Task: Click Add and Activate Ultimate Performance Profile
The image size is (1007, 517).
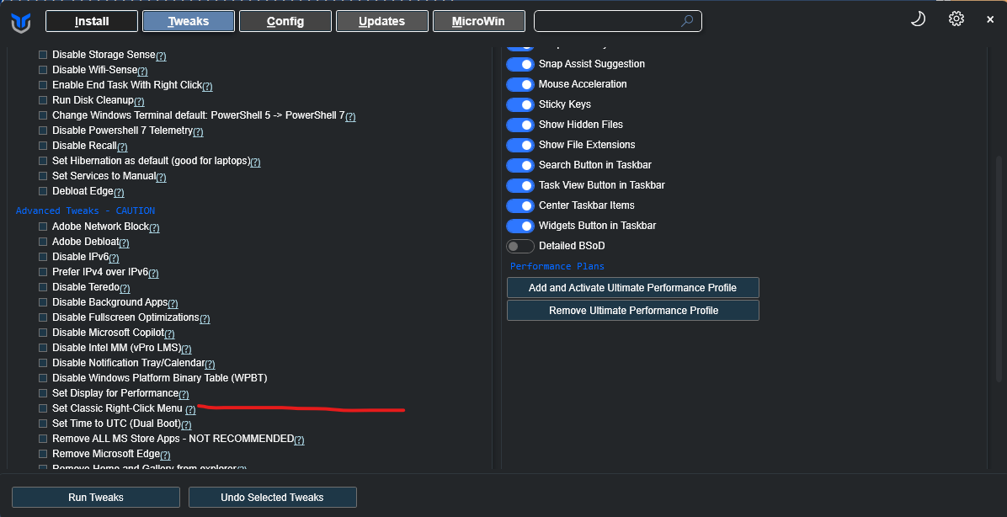Action: click(632, 288)
